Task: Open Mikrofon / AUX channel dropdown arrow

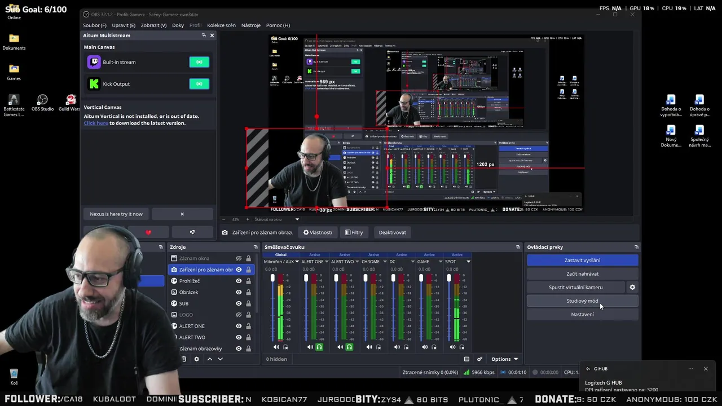Action: click(297, 262)
